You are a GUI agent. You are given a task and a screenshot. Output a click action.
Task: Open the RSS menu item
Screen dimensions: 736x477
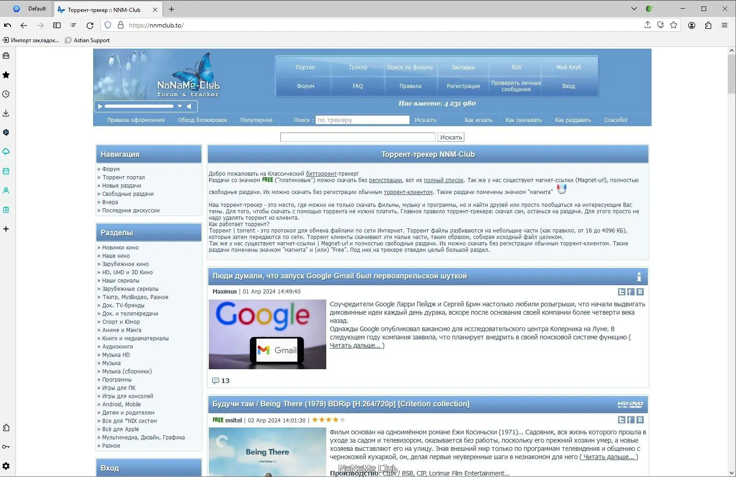516,67
